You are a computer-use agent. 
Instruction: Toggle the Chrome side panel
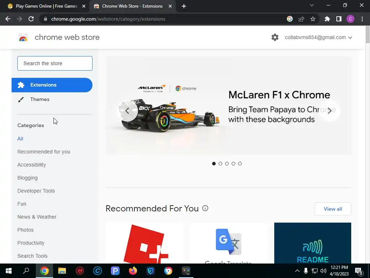339,19
